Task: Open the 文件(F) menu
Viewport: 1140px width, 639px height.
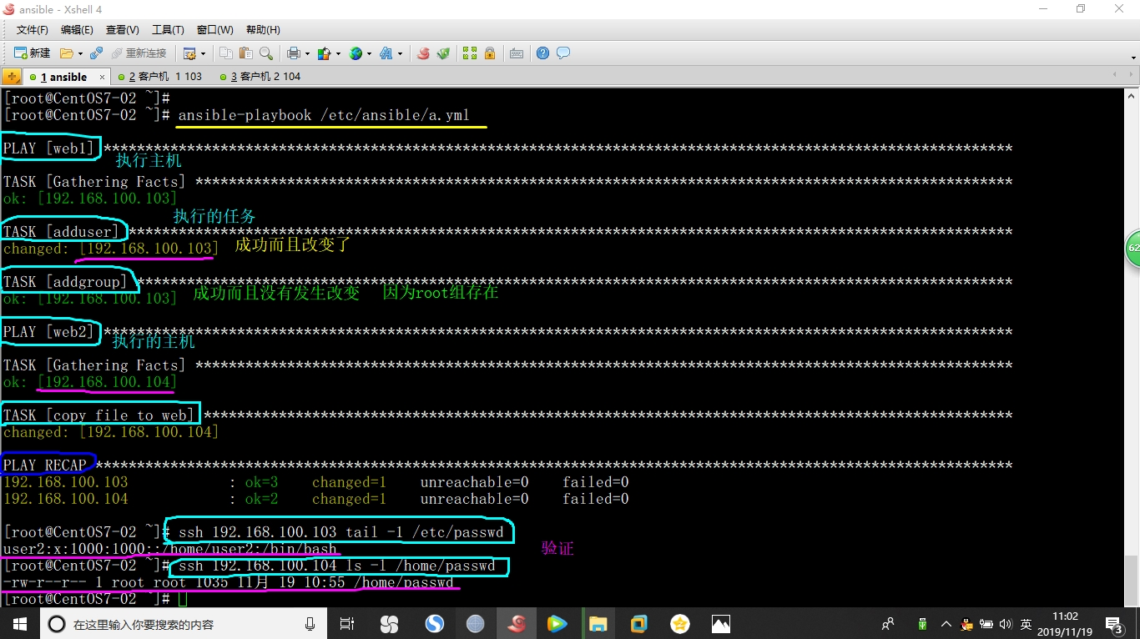Action: pyautogui.click(x=33, y=30)
